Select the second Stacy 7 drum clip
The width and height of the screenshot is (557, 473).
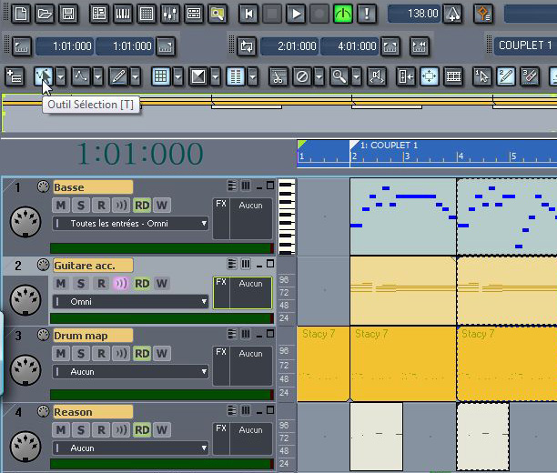coord(403,364)
